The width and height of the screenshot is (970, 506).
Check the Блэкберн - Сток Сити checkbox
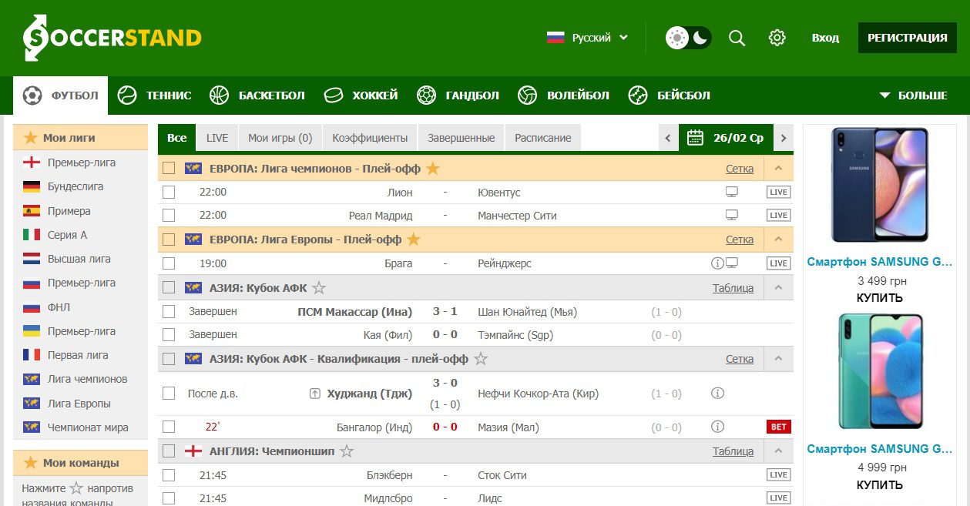[x=169, y=475]
